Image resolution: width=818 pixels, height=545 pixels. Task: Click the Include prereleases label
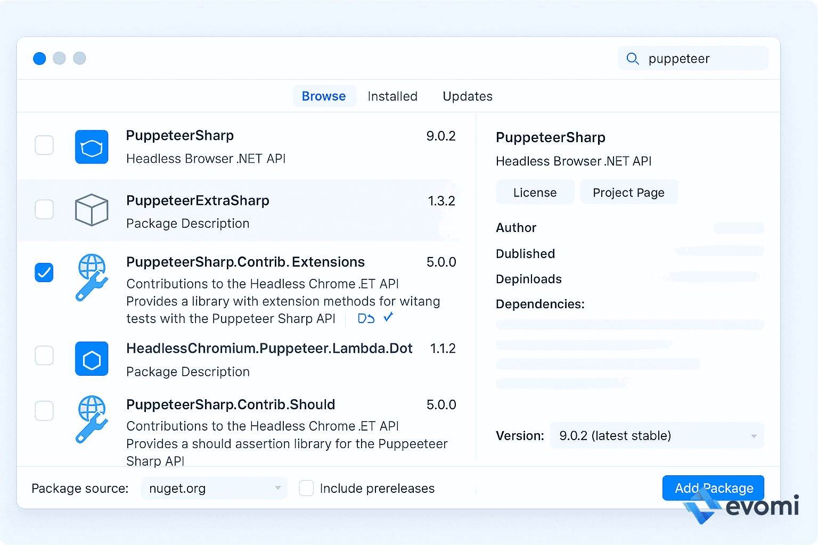(377, 489)
